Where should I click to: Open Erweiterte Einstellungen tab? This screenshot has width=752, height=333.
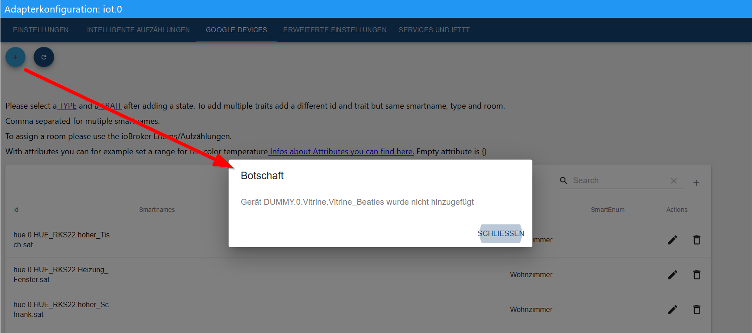click(x=335, y=30)
